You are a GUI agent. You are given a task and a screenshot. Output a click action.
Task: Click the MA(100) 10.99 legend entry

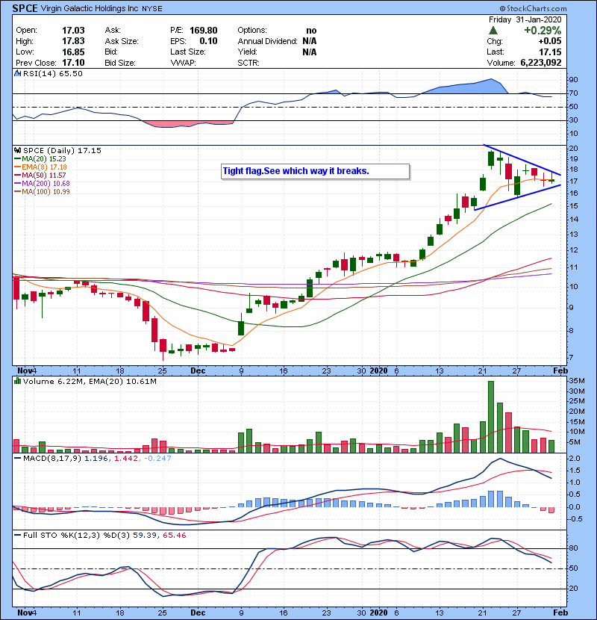click(x=42, y=192)
